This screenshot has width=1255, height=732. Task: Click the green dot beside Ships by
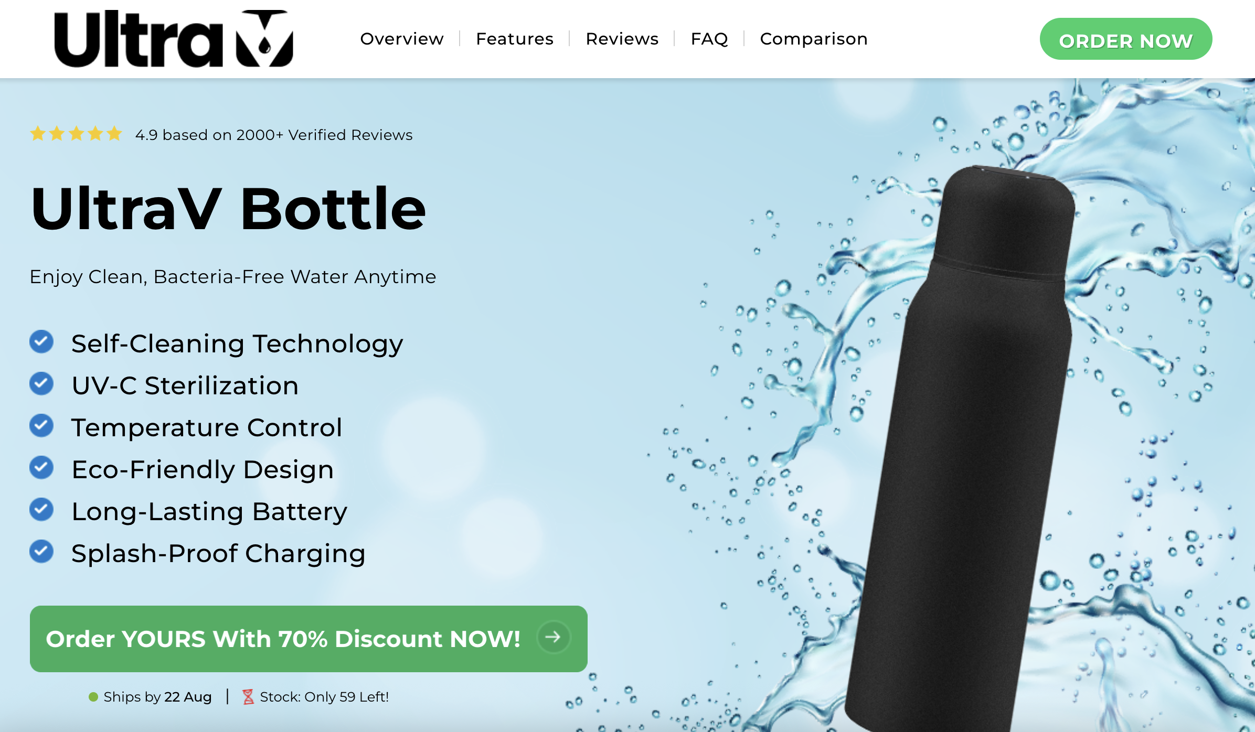coord(93,697)
